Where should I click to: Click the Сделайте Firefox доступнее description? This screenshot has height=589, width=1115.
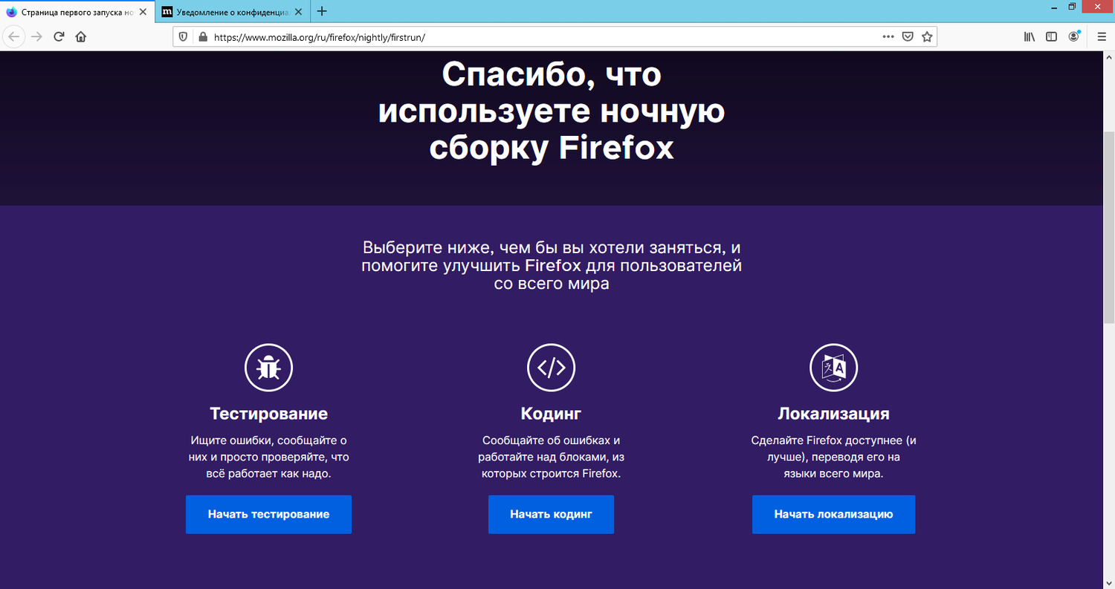pos(833,457)
